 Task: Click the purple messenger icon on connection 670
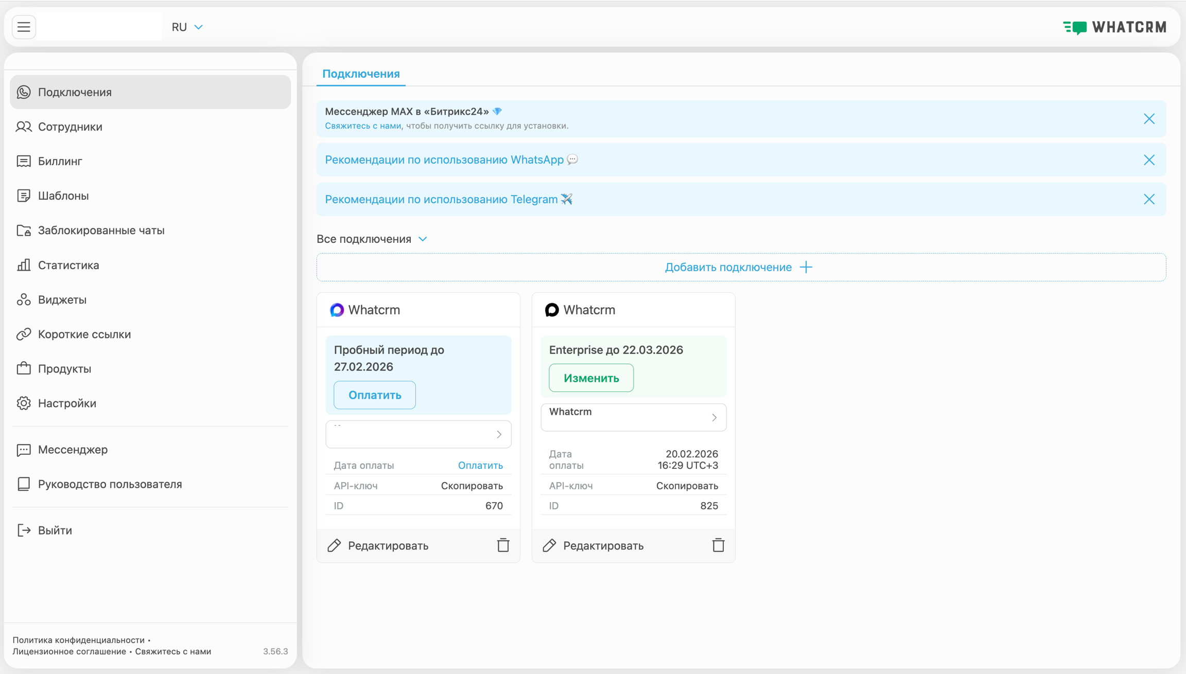337,310
